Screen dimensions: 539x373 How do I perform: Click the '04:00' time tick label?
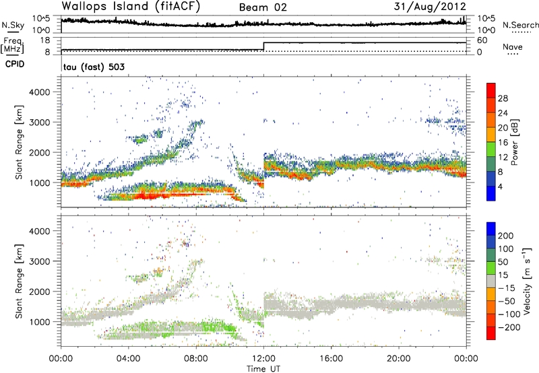tap(128, 359)
